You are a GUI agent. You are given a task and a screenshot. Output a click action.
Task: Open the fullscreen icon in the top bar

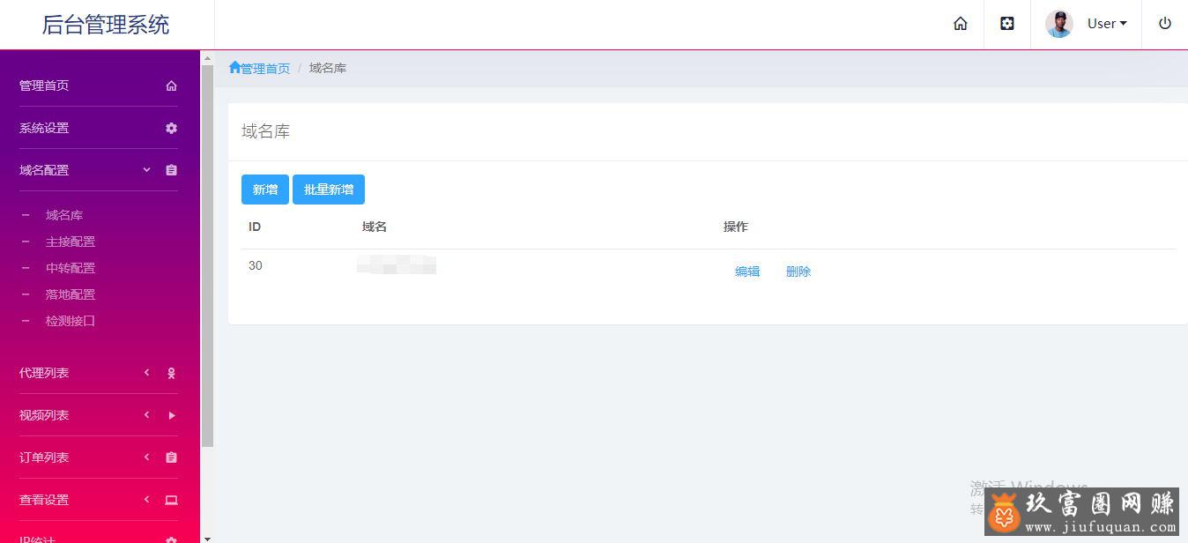pyautogui.click(x=1007, y=24)
